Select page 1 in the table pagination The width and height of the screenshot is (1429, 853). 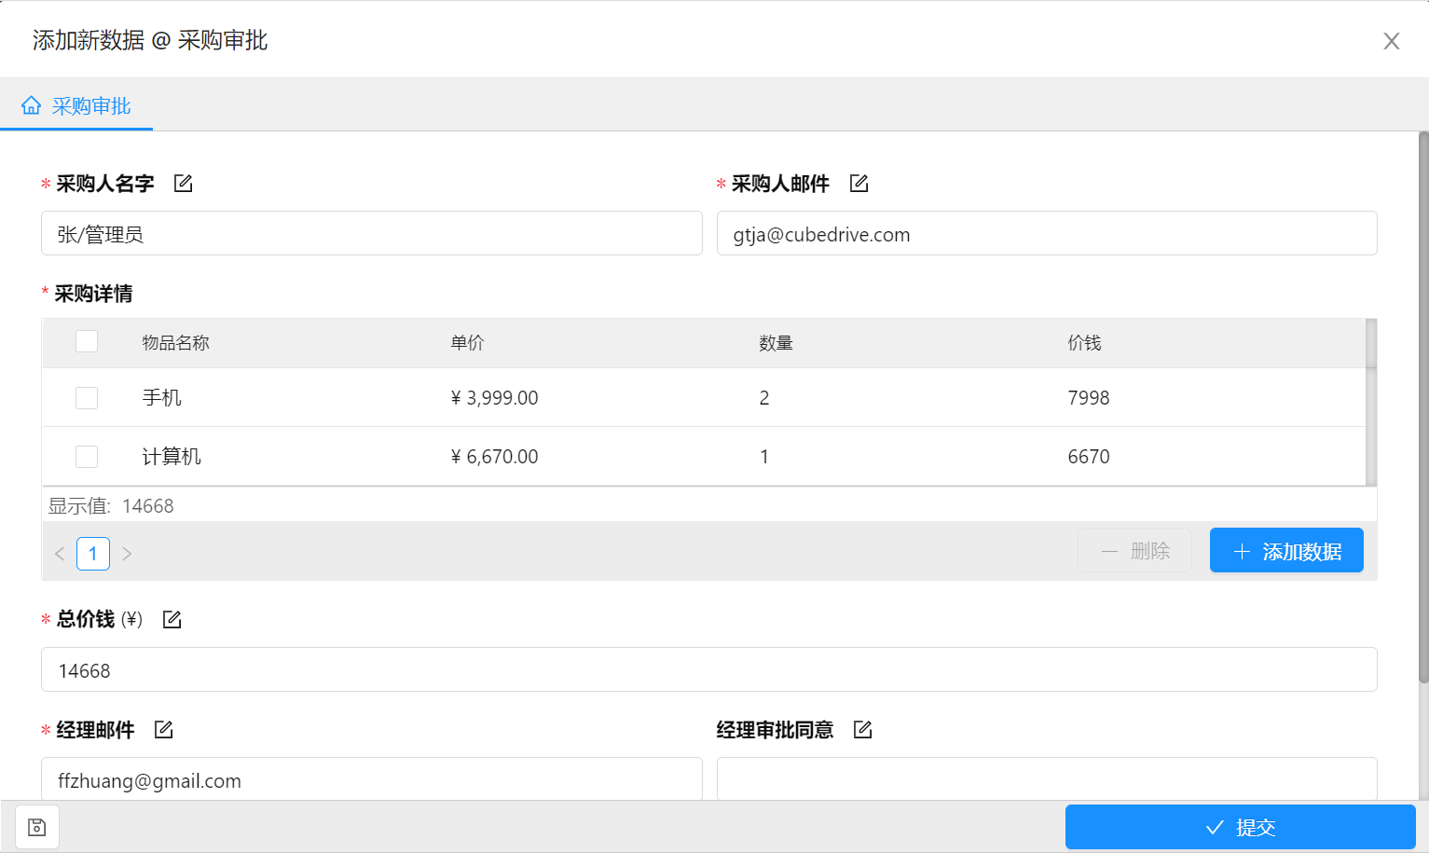click(x=93, y=554)
